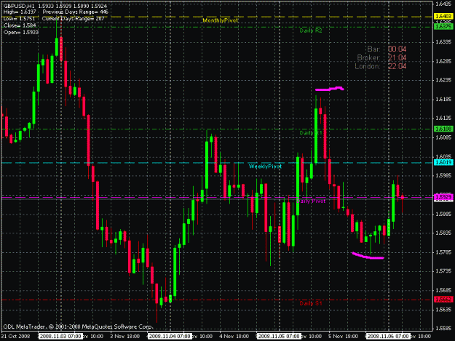Click the 'Low= 1.5751' readout
Image resolution: width=455 pixels, height=341 pixels.
coord(19,19)
